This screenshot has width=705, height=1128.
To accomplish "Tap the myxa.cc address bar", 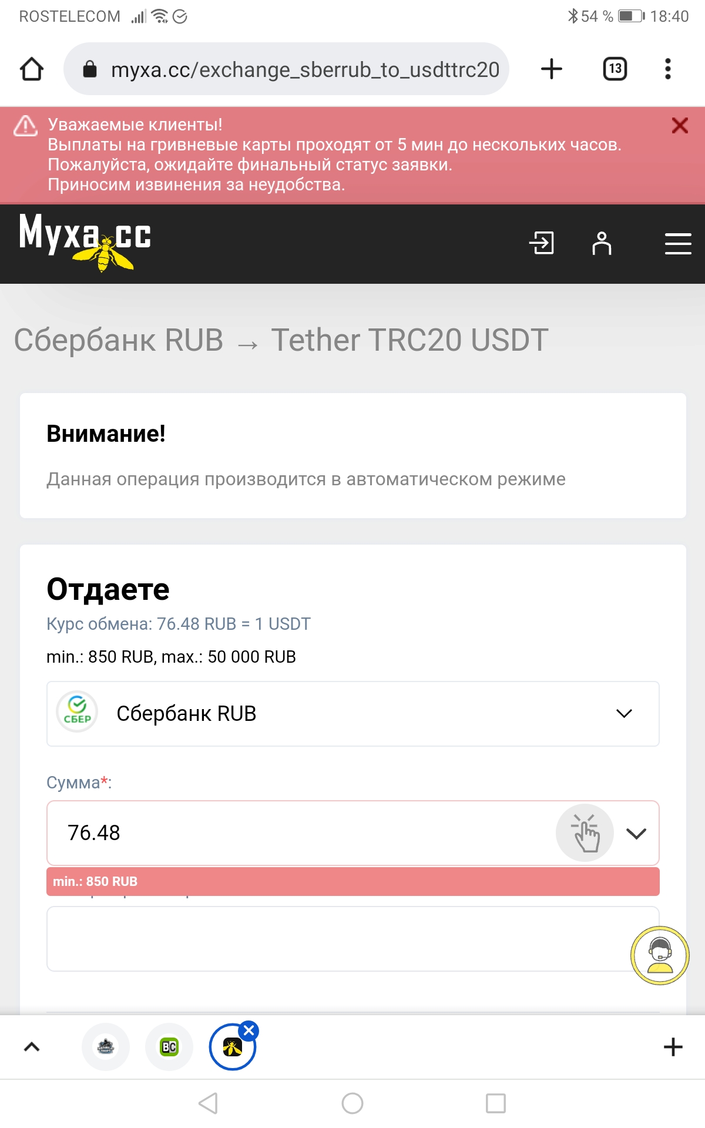I will (294, 69).
